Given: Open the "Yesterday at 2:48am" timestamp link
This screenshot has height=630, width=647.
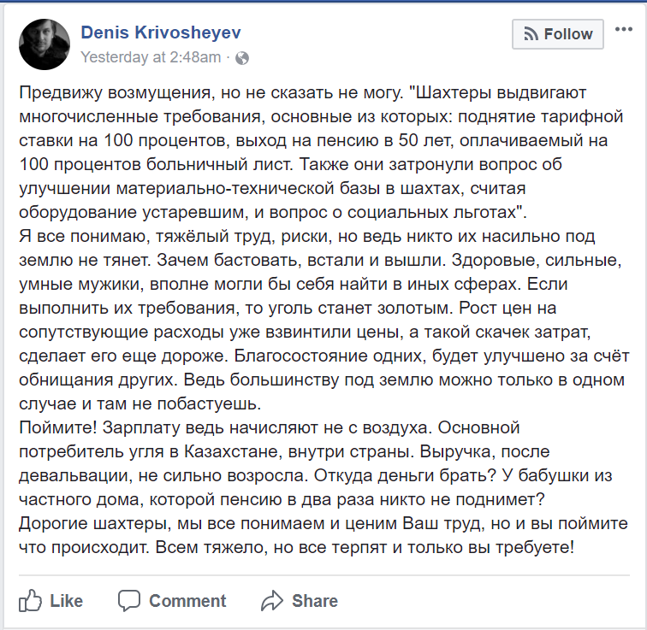Looking at the screenshot, I should coord(151,58).
